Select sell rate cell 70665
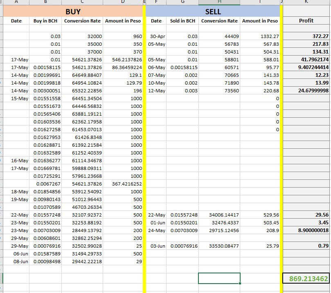The width and height of the screenshot is (331, 293). [x=219, y=75]
